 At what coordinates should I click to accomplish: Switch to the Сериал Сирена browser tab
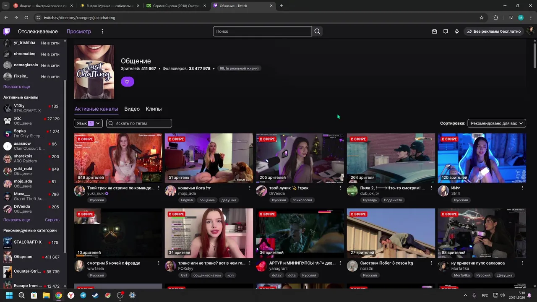(176, 6)
